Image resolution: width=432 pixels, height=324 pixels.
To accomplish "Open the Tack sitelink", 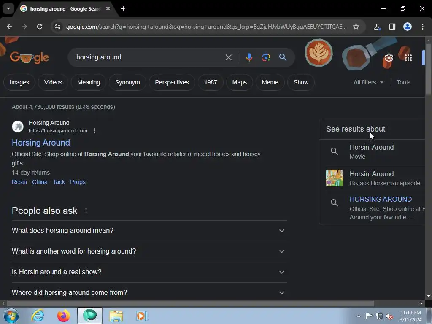I will tap(59, 182).
